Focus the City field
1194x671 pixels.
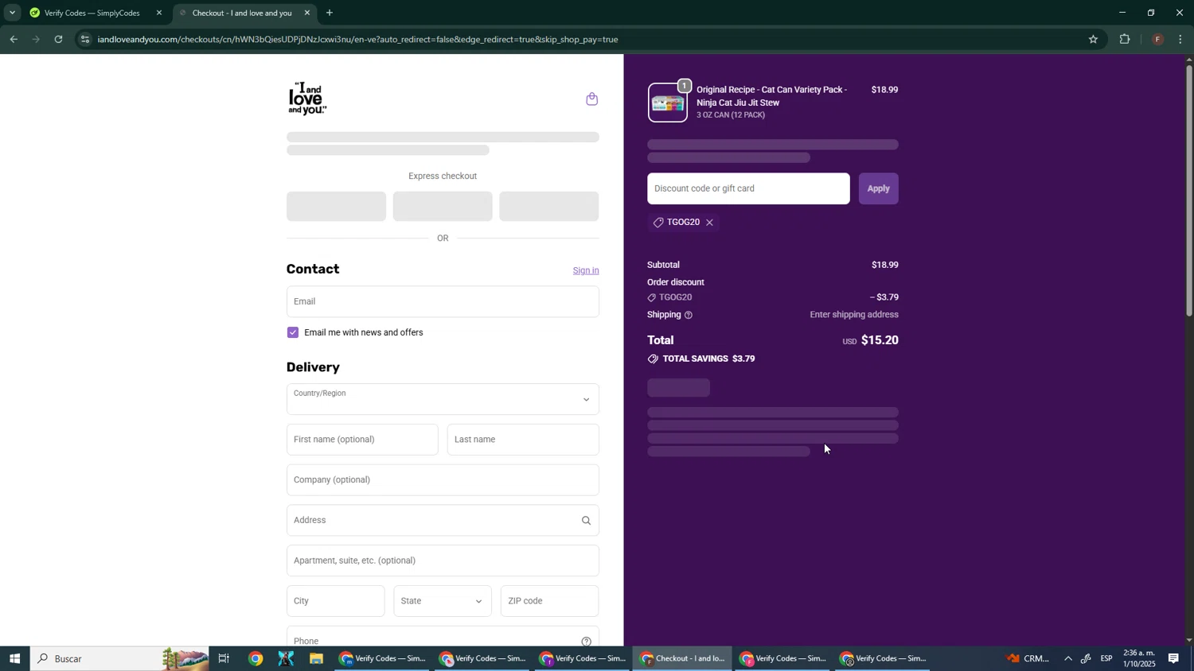click(335, 601)
